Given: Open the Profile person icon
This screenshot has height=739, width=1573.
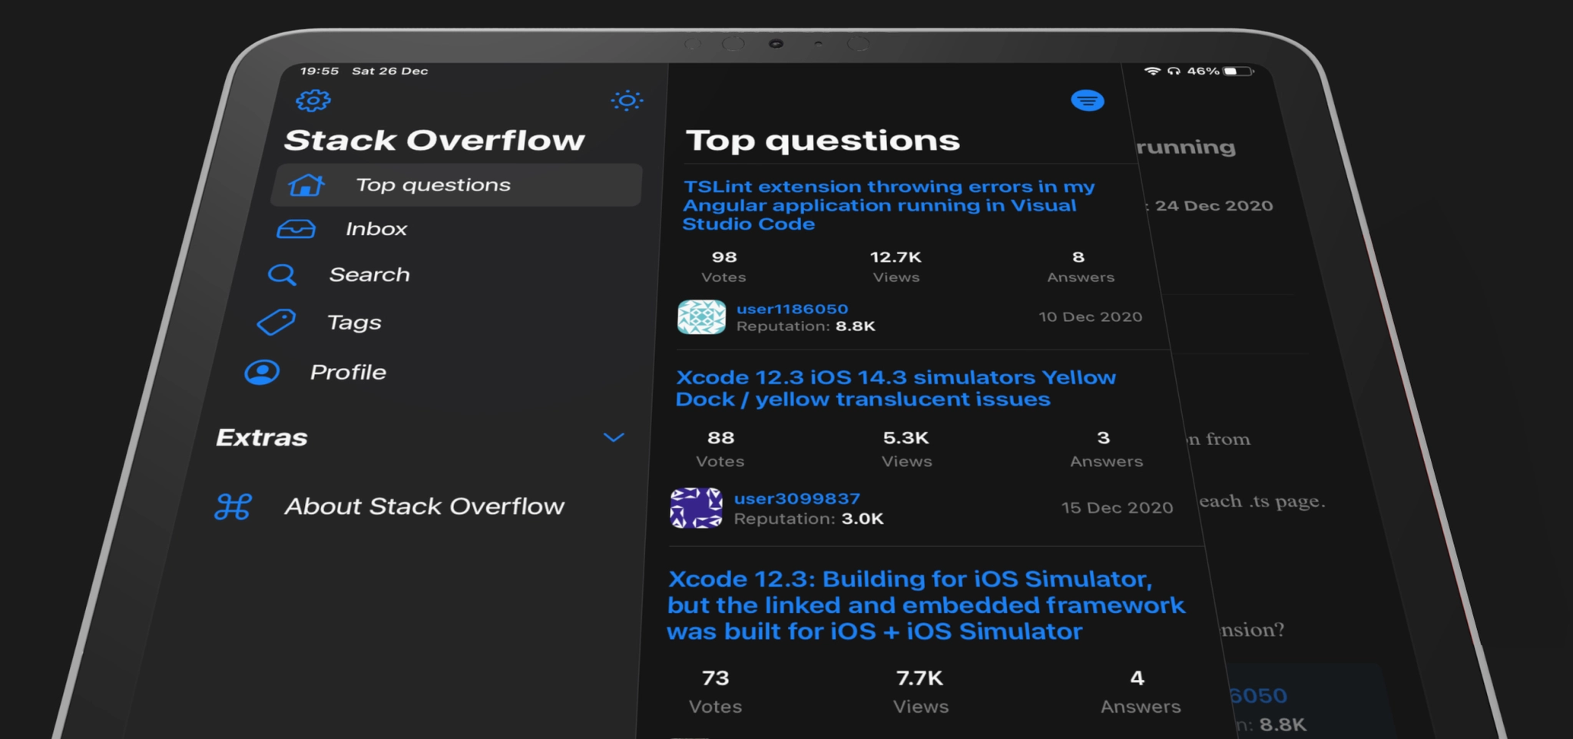Looking at the screenshot, I should tap(262, 373).
